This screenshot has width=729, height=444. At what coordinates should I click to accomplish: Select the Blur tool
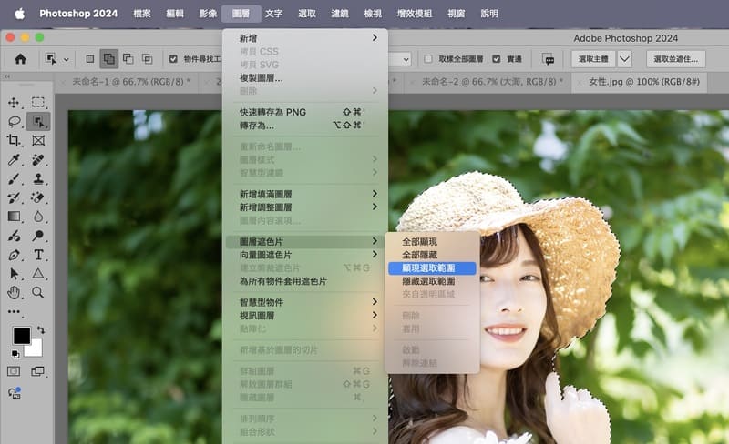pyautogui.click(x=38, y=217)
